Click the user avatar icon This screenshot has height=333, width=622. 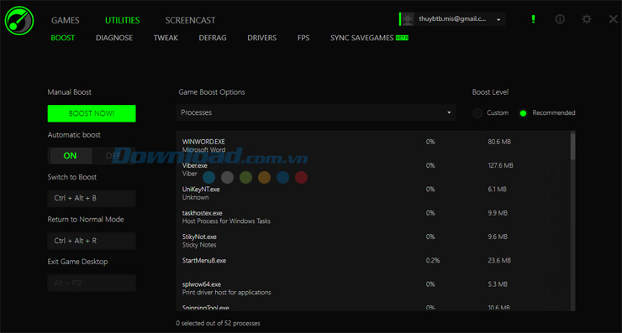point(408,19)
